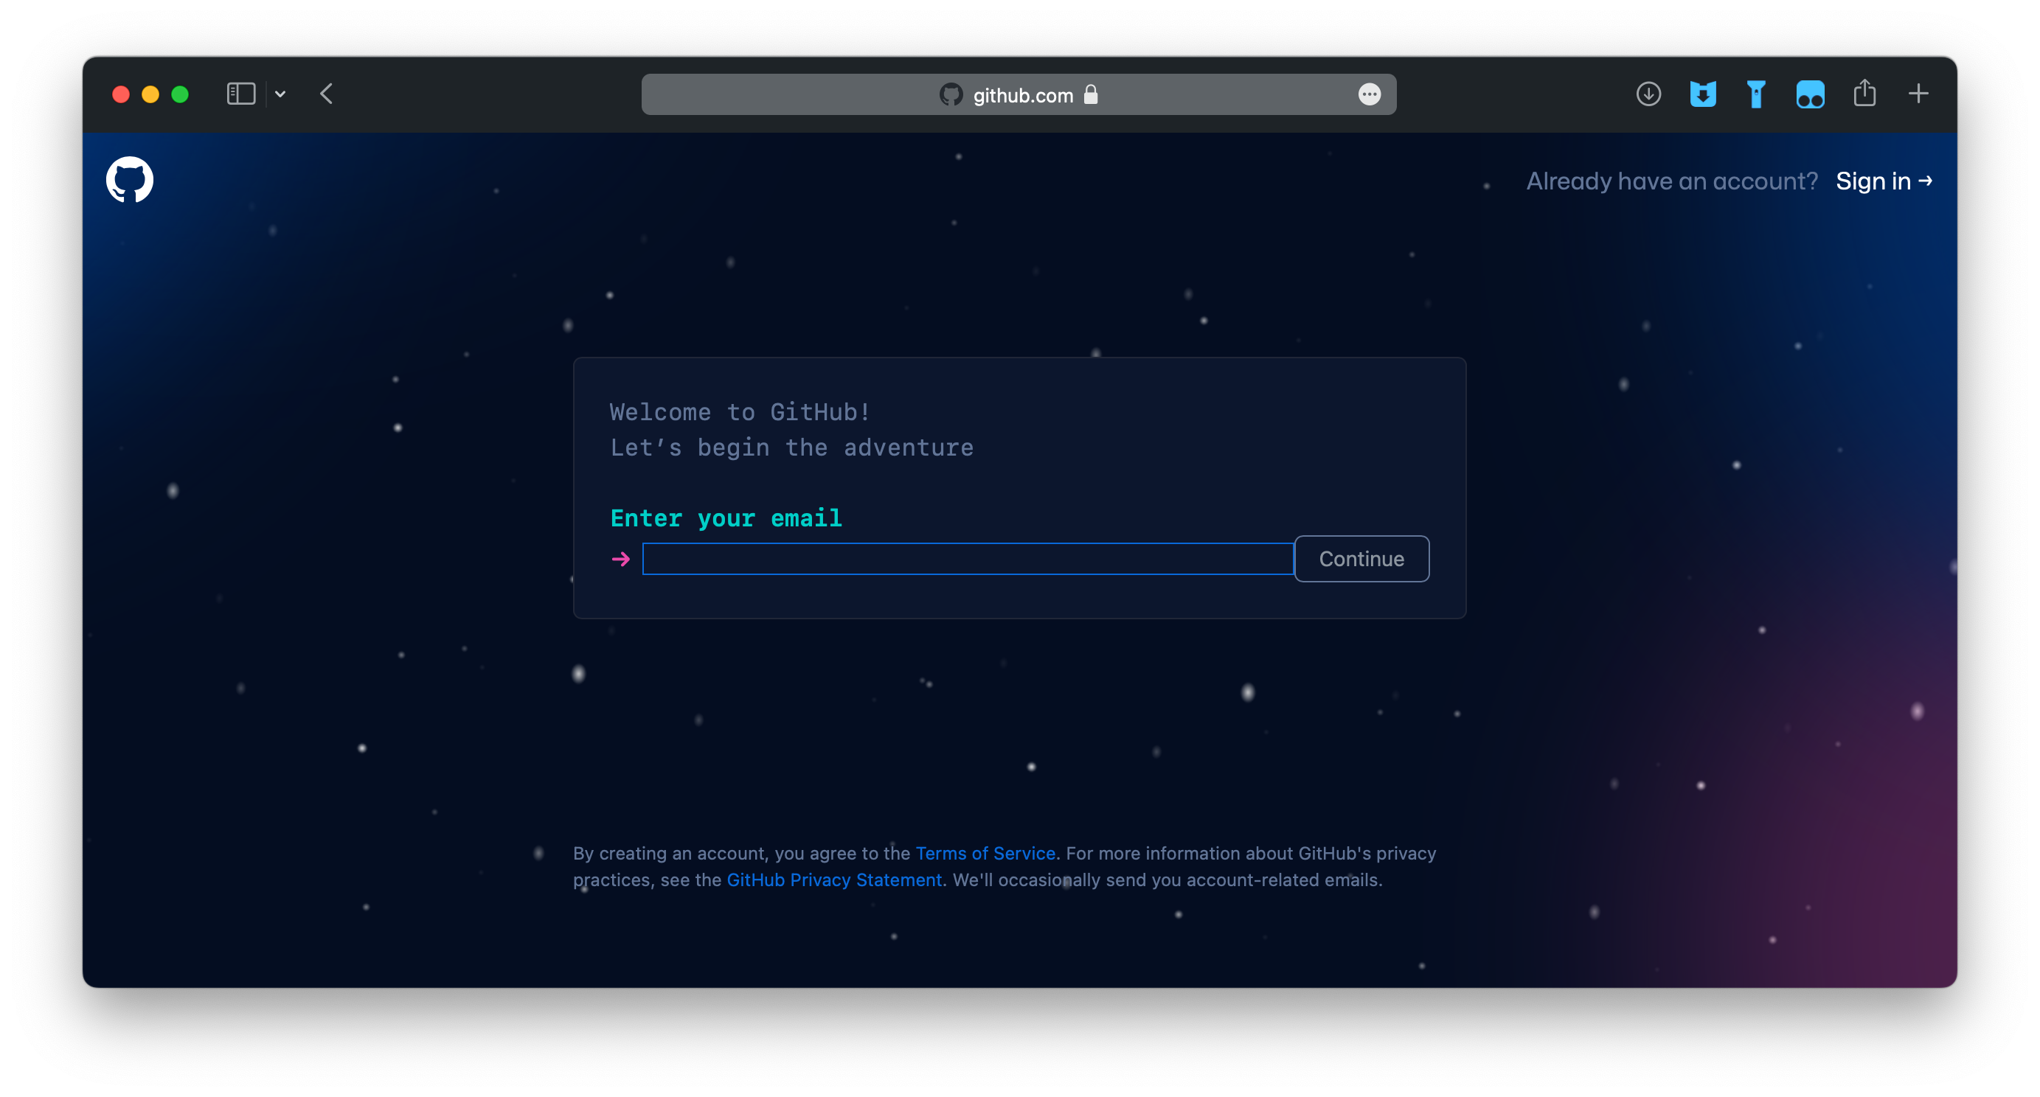
Task: Open the Safari downloads icon
Action: click(x=1648, y=94)
